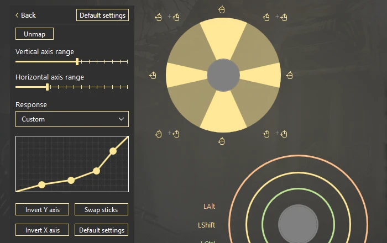This screenshot has width=387, height=243.
Task: Click Default settings next to Back
Action: pos(102,15)
